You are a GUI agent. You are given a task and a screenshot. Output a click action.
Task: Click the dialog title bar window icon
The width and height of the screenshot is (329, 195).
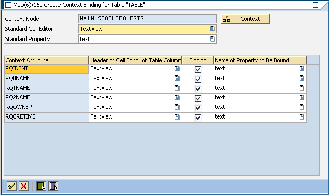tap(9, 5)
